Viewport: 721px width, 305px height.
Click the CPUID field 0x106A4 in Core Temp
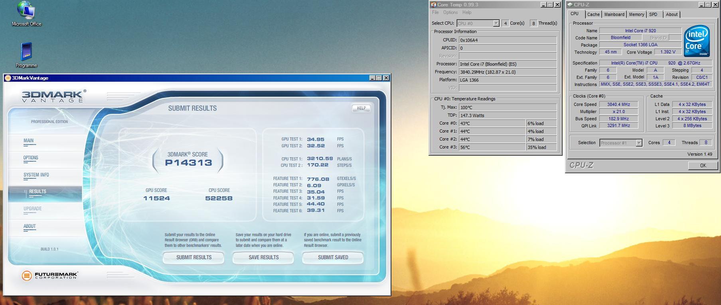coord(508,40)
